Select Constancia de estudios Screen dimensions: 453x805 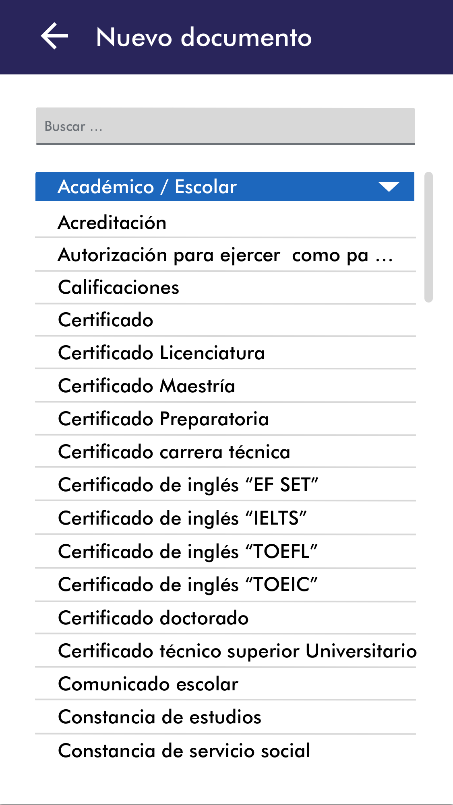(x=160, y=717)
